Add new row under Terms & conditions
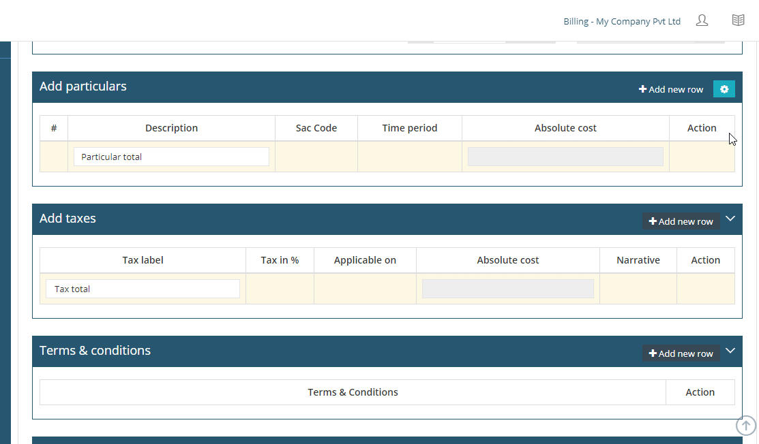The width and height of the screenshot is (759, 444). tap(681, 353)
